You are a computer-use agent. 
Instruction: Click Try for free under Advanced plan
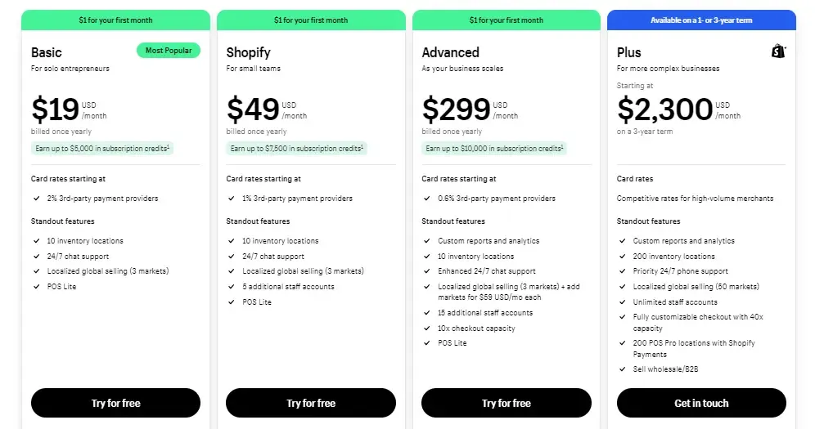tap(507, 403)
